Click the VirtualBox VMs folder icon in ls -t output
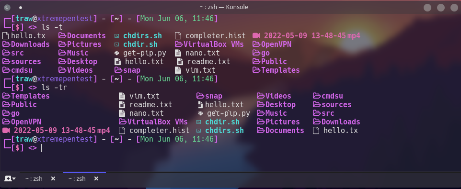 click(179, 44)
